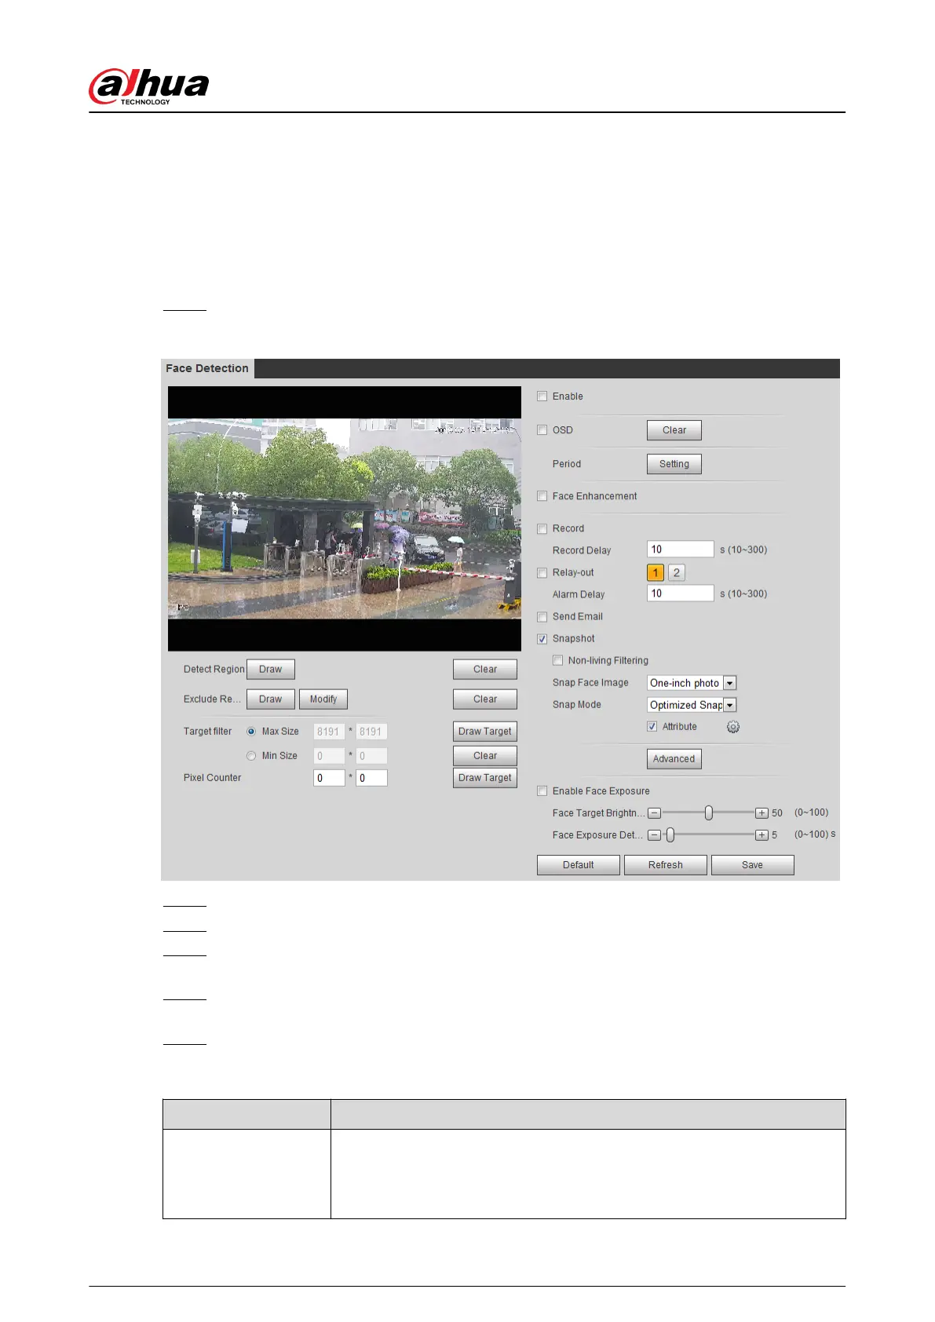
Task: Select the Min Size radio button
Action: tap(251, 756)
